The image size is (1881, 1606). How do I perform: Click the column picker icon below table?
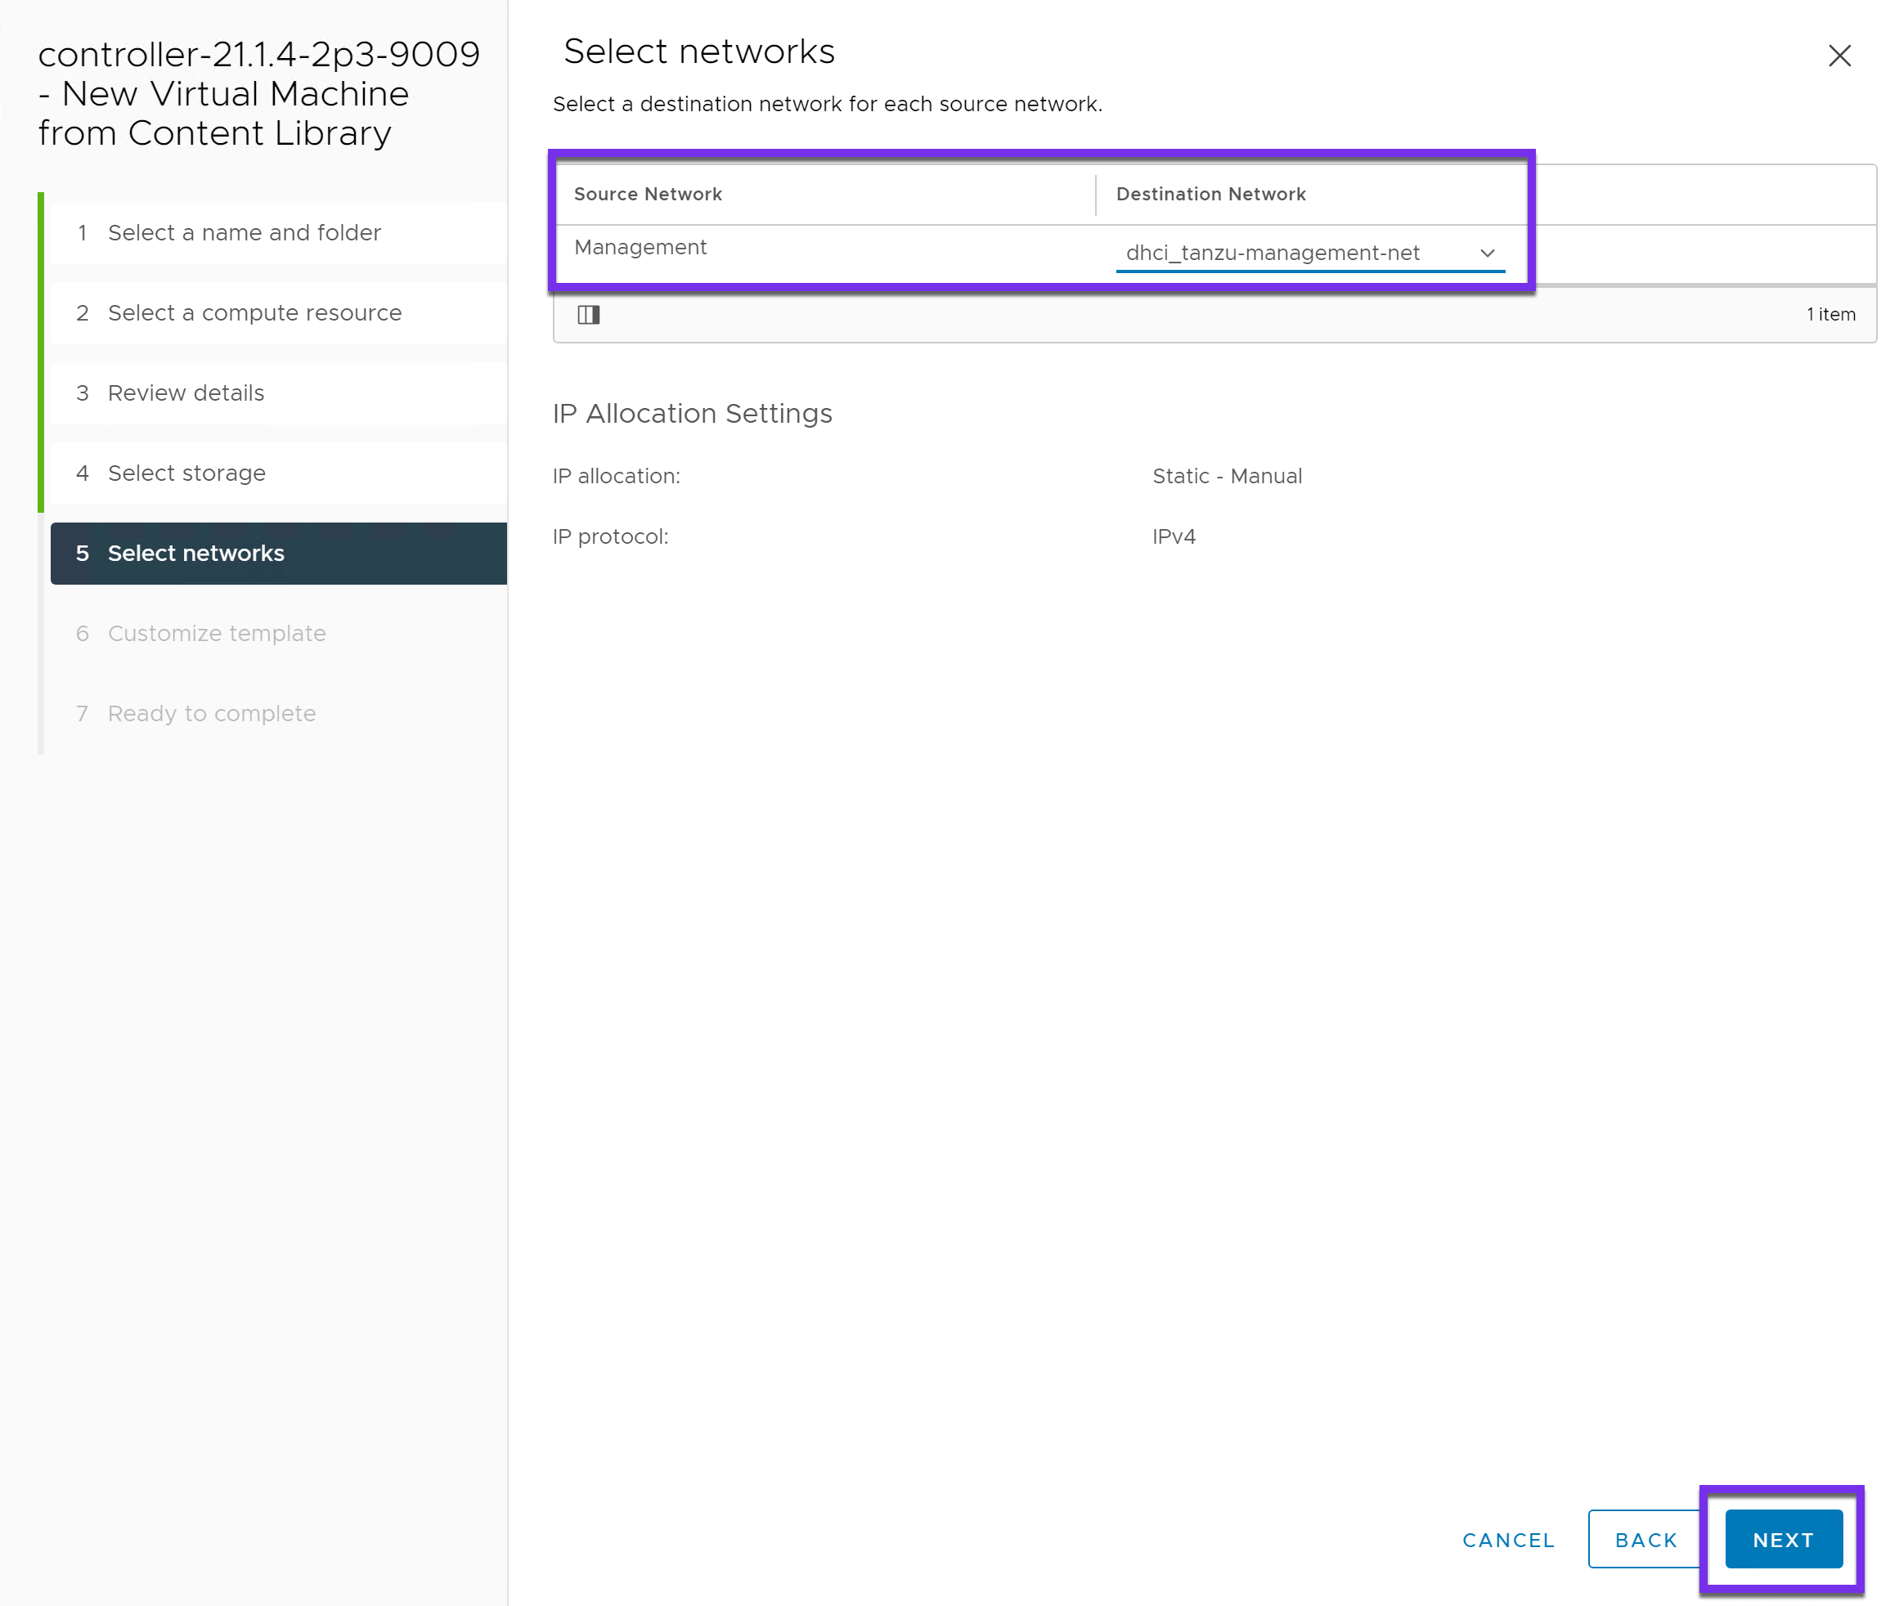[x=588, y=314]
